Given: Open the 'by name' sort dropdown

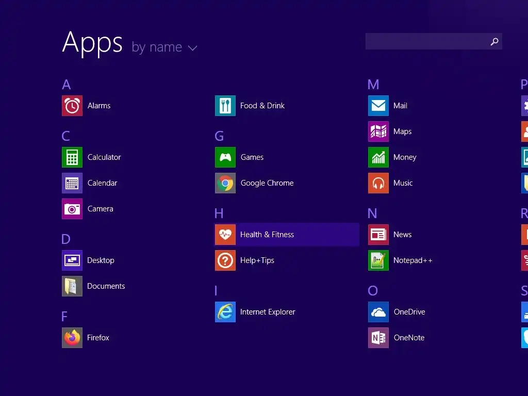Looking at the screenshot, I should 164,47.
